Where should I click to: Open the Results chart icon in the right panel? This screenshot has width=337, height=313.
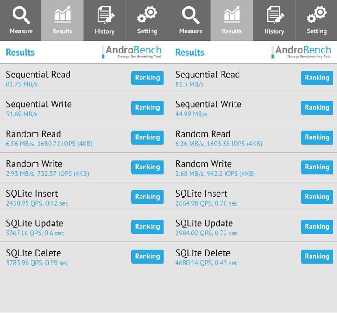(x=231, y=15)
